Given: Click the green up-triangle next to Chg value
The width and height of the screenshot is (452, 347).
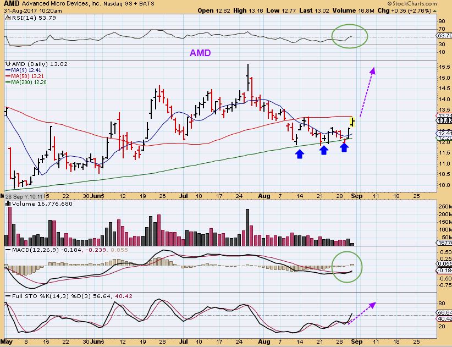Looking at the screenshot, I should [435, 11].
